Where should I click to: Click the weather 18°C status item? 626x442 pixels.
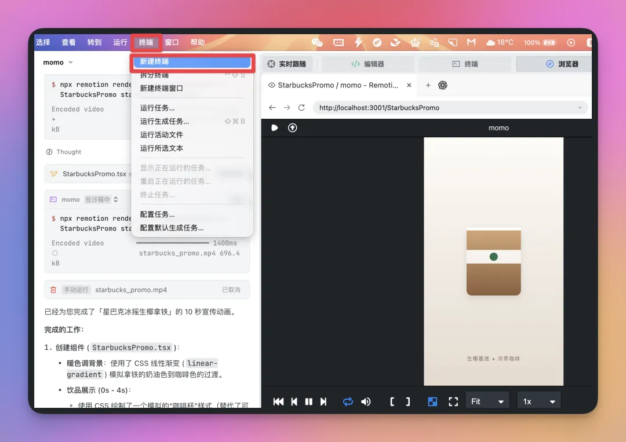[500, 42]
